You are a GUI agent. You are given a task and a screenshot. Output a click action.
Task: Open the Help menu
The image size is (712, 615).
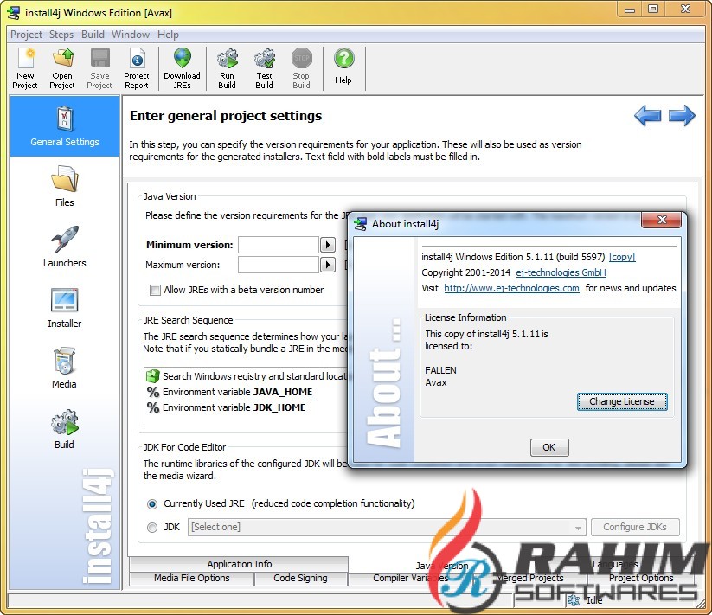point(168,35)
